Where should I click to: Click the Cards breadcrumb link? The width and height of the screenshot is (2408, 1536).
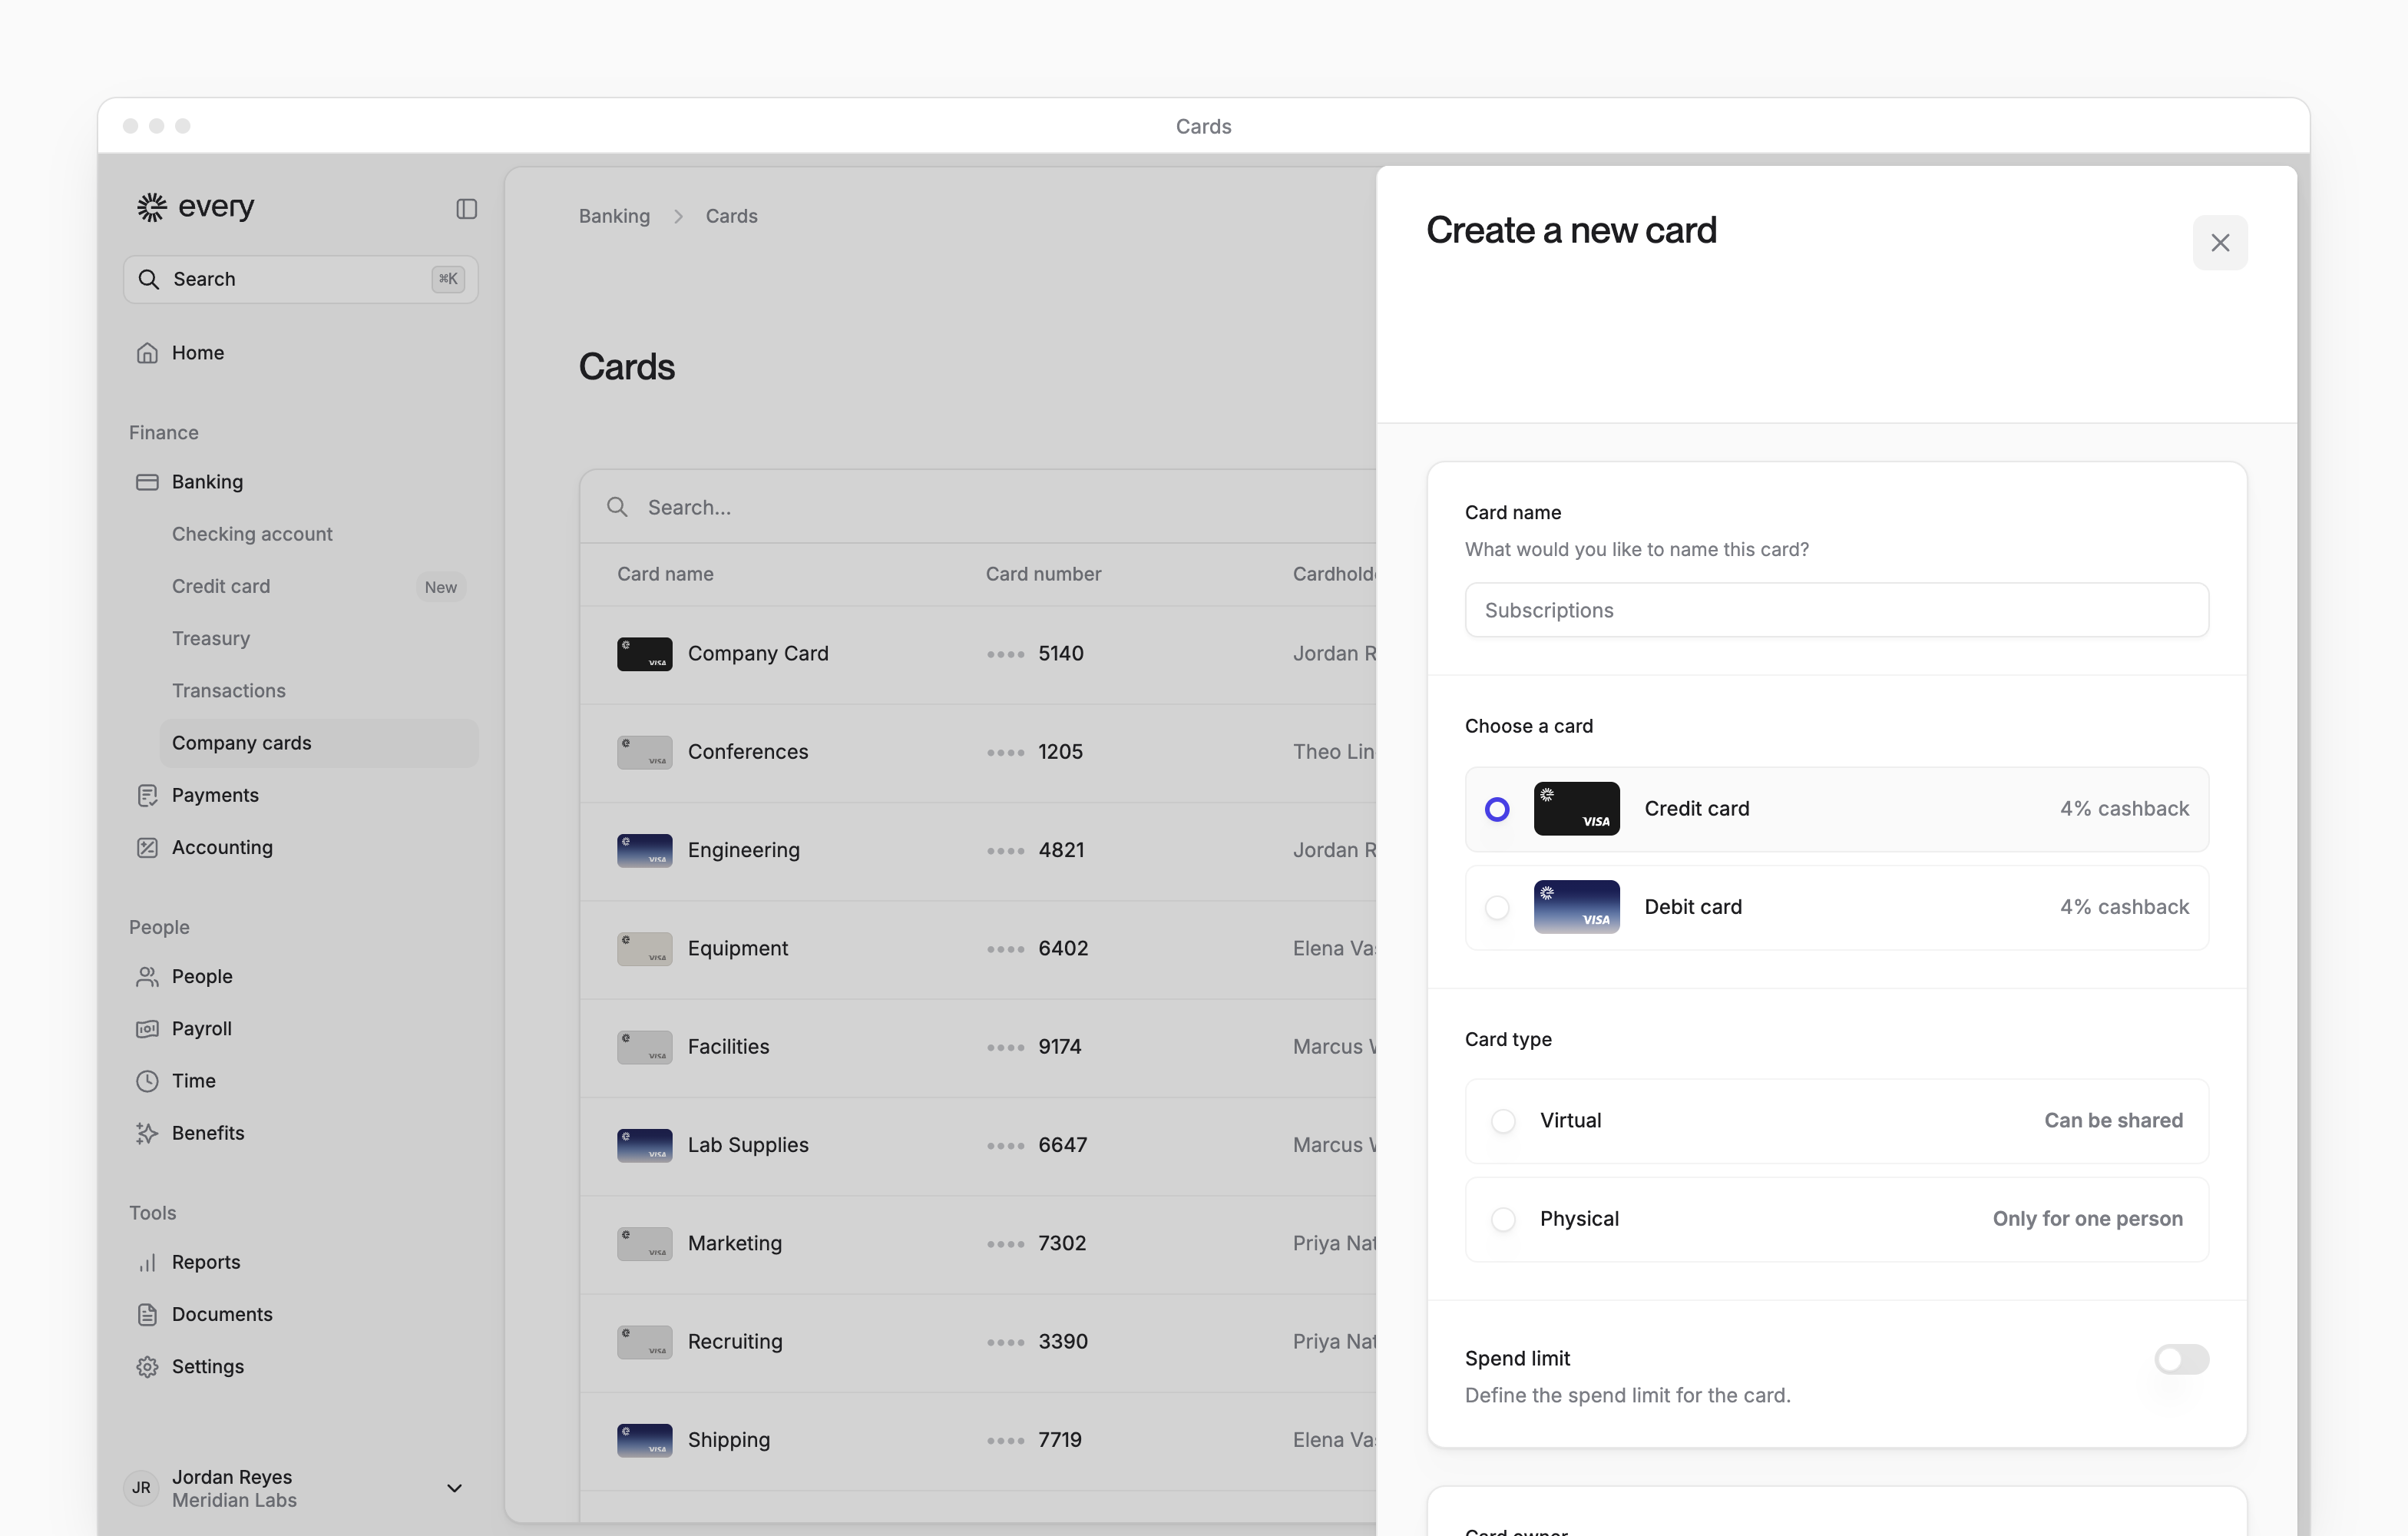731,216
